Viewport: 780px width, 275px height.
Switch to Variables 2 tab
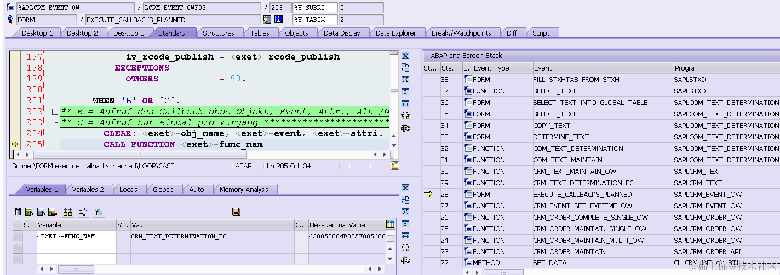pos(88,189)
